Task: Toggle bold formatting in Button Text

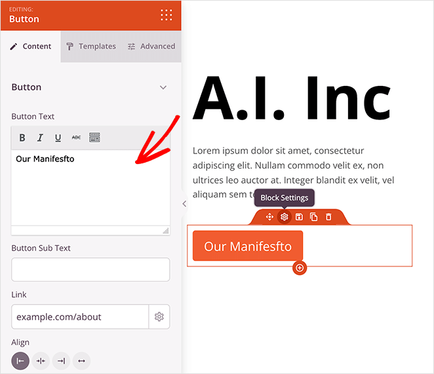Action: [x=22, y=137]
